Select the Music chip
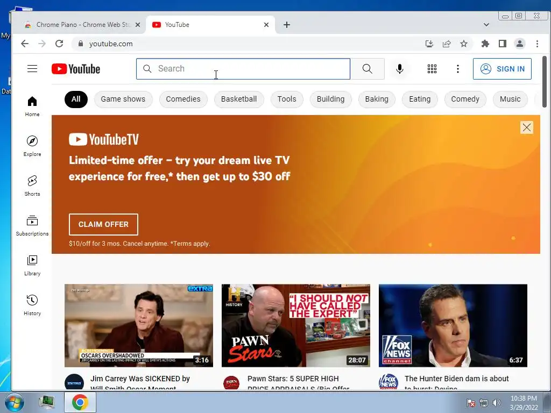551x413 pixels. 510,99
